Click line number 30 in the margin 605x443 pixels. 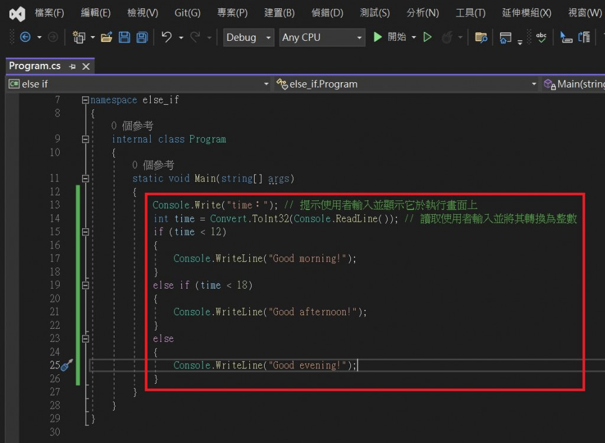click(55, 432)
